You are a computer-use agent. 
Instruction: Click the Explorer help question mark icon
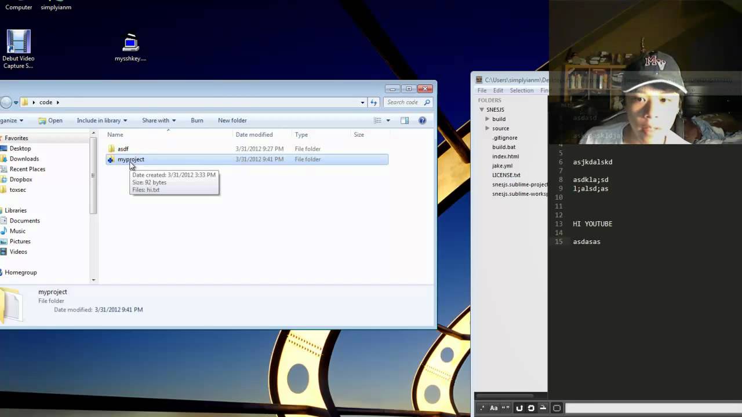[422, 120]
